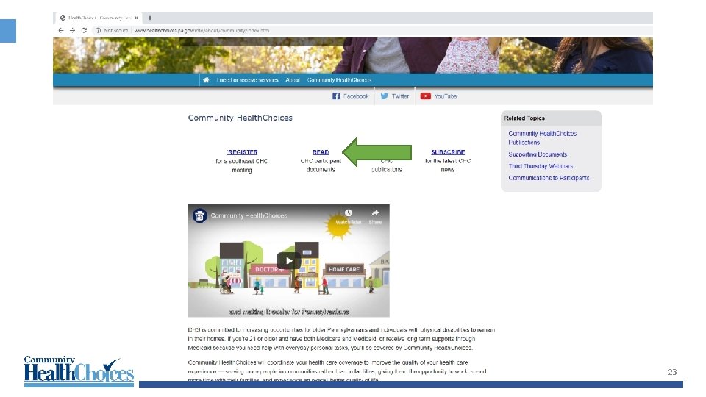Open the Facebook text link
The height and width of the screenshot is (397, 706).
[x=356, y=96]
